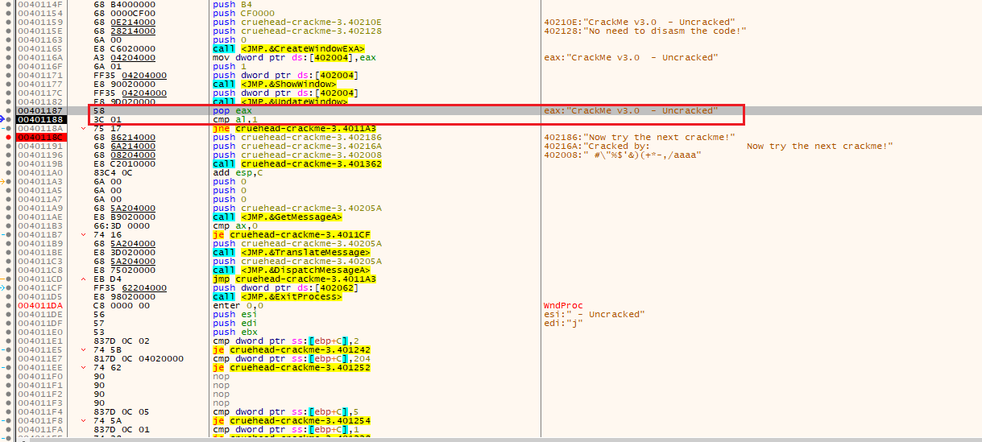The image size is (982, 442).
Task: Click 'je cruehead-crackme-3.401254' instruction
Action: click(292, 420)
